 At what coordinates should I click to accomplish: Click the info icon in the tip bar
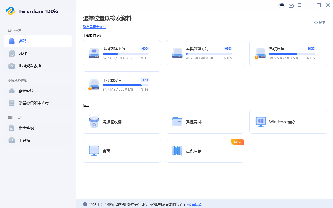(x=85, y=204)
